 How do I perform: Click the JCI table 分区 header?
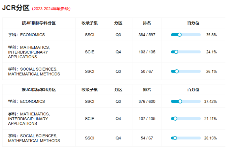118,90
